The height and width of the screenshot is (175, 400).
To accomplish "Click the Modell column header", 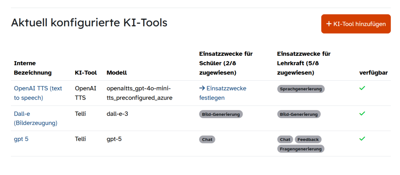I will [117, 73].
